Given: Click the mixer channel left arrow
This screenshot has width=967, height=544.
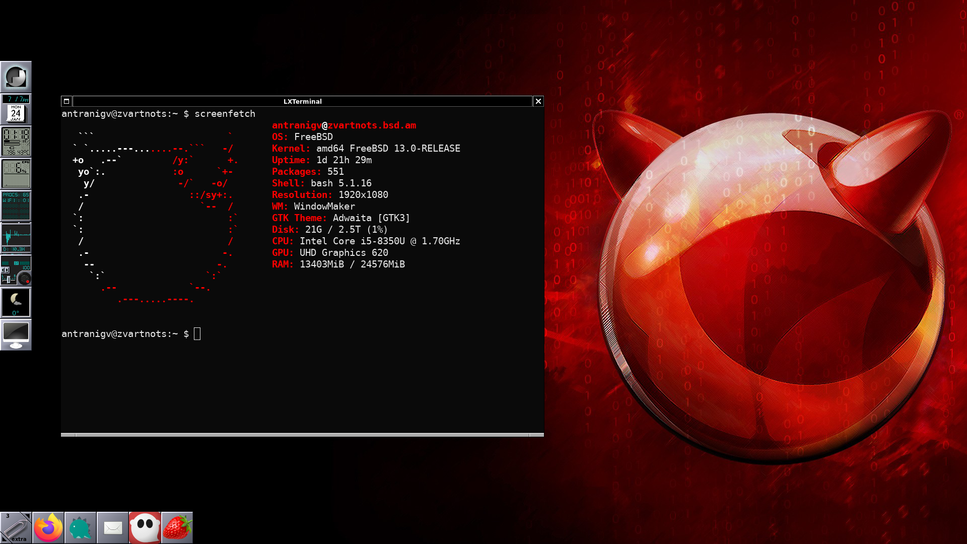Looking at the screenshot, I should [3, 270].
